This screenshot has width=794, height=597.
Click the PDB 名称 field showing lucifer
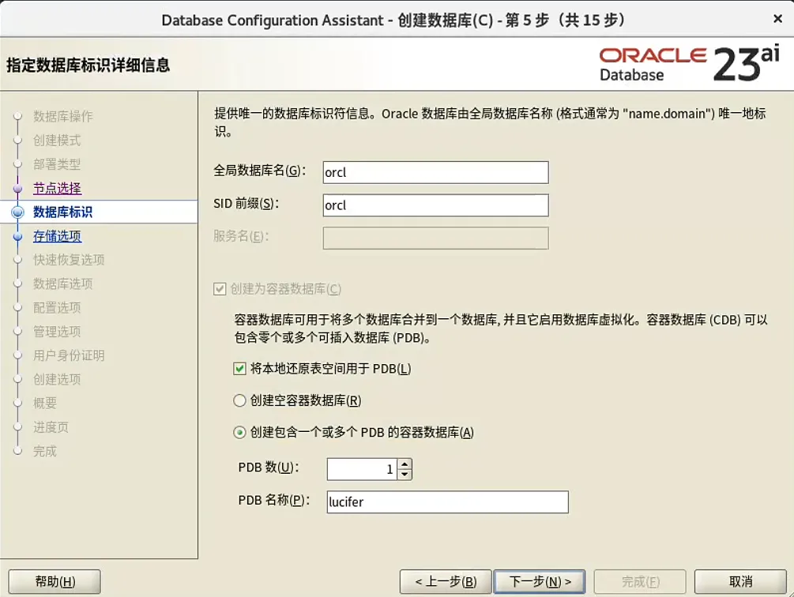pyautogui.click(x=446, y=501)
